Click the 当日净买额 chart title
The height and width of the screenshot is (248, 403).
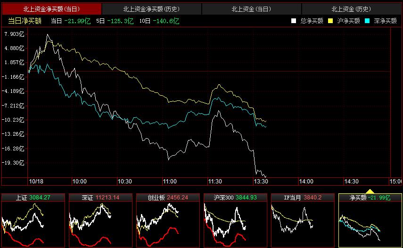(25, 21)
